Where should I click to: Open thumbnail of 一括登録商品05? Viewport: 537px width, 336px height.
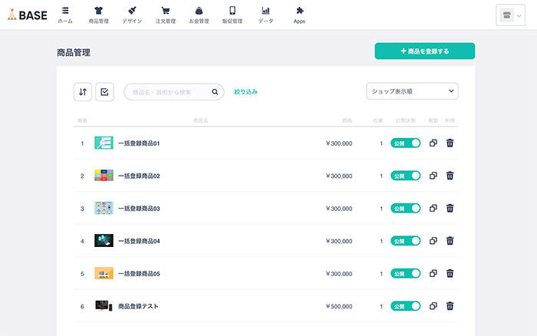[x=104, y=273]
